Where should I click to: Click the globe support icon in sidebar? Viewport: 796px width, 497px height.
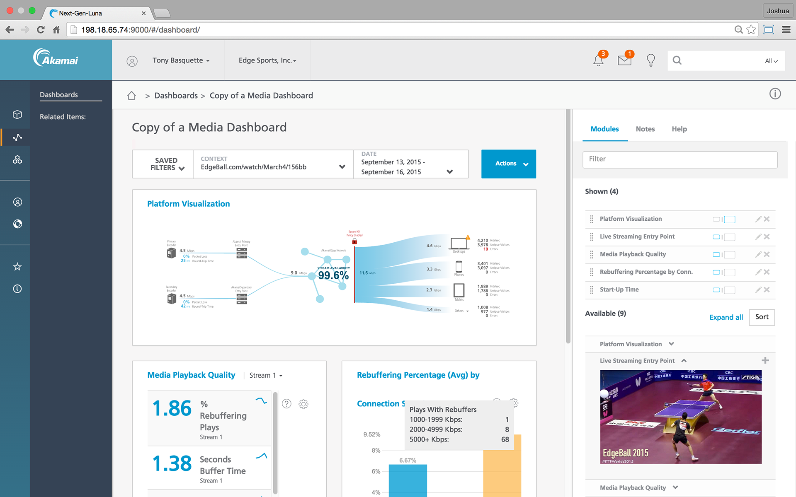[x=17, y=224]
